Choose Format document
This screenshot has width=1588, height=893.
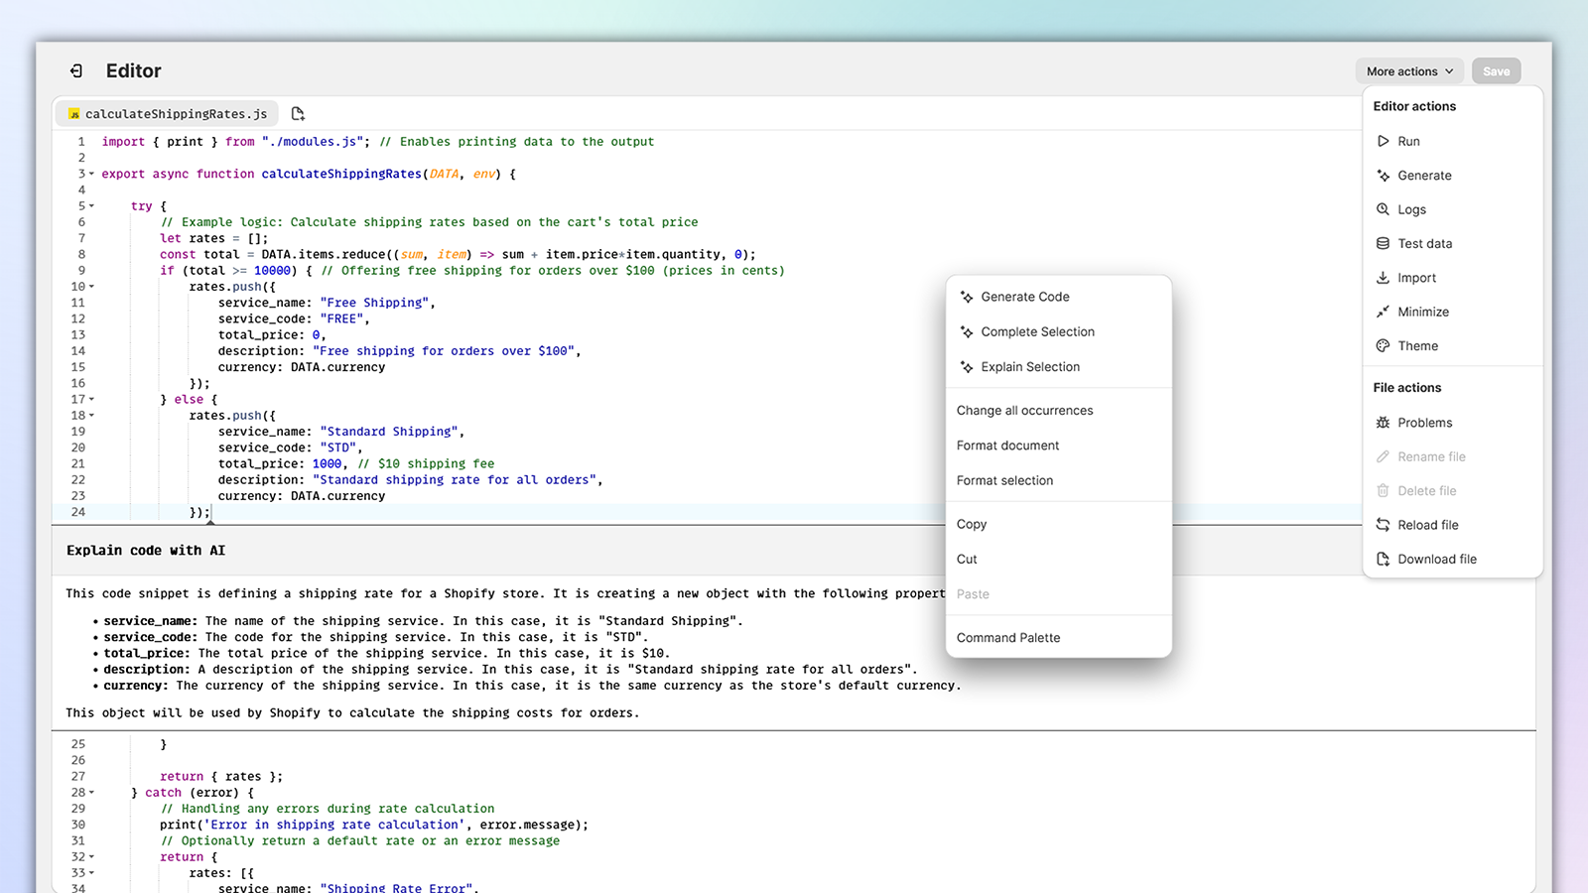pyautogui.click(x=1059, y=446)
